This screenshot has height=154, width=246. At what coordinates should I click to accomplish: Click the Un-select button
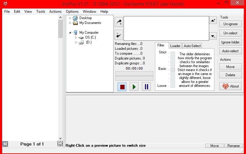click(x=230, y=33)
